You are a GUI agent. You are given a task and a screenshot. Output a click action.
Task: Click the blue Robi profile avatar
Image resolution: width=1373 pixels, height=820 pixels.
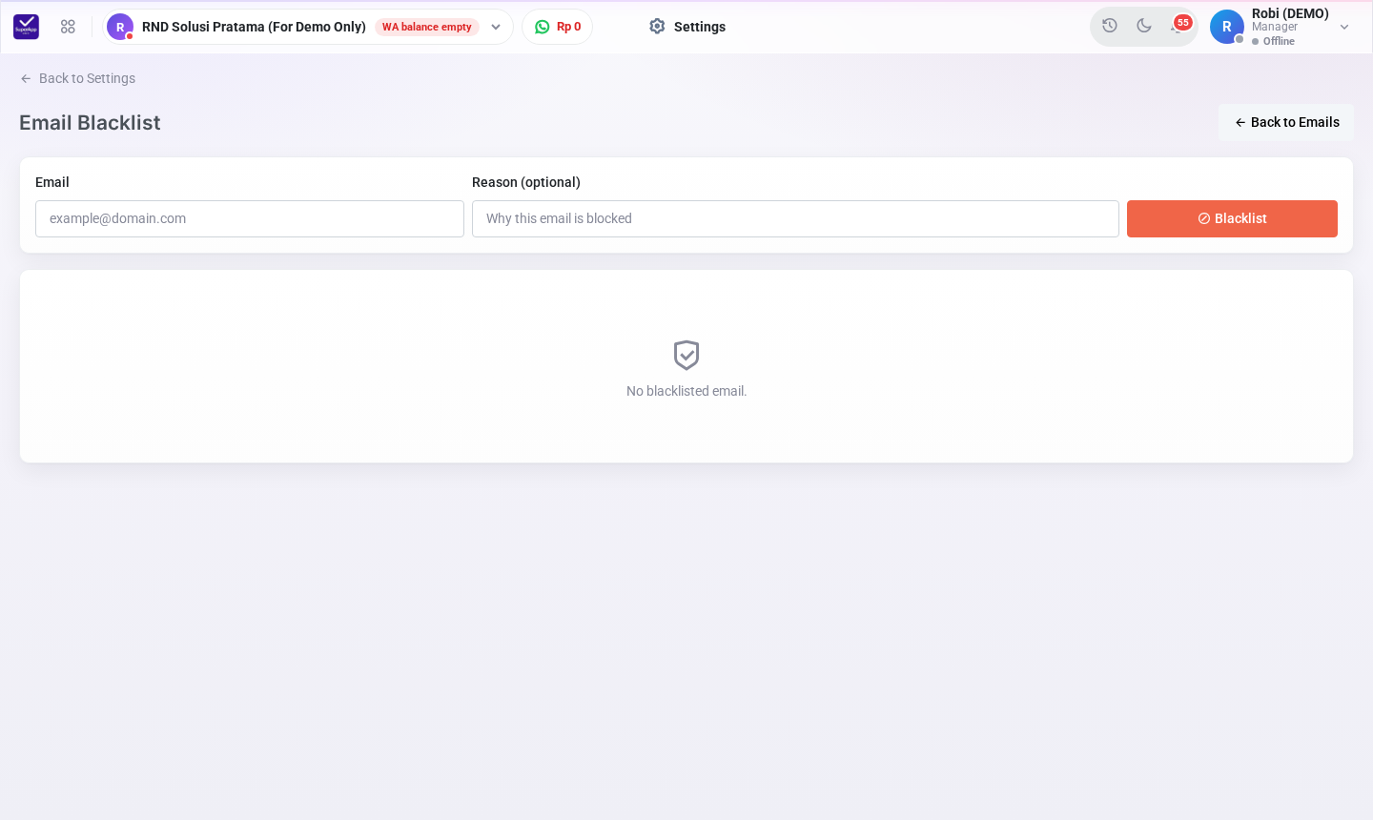click(x=1227, y=27)
